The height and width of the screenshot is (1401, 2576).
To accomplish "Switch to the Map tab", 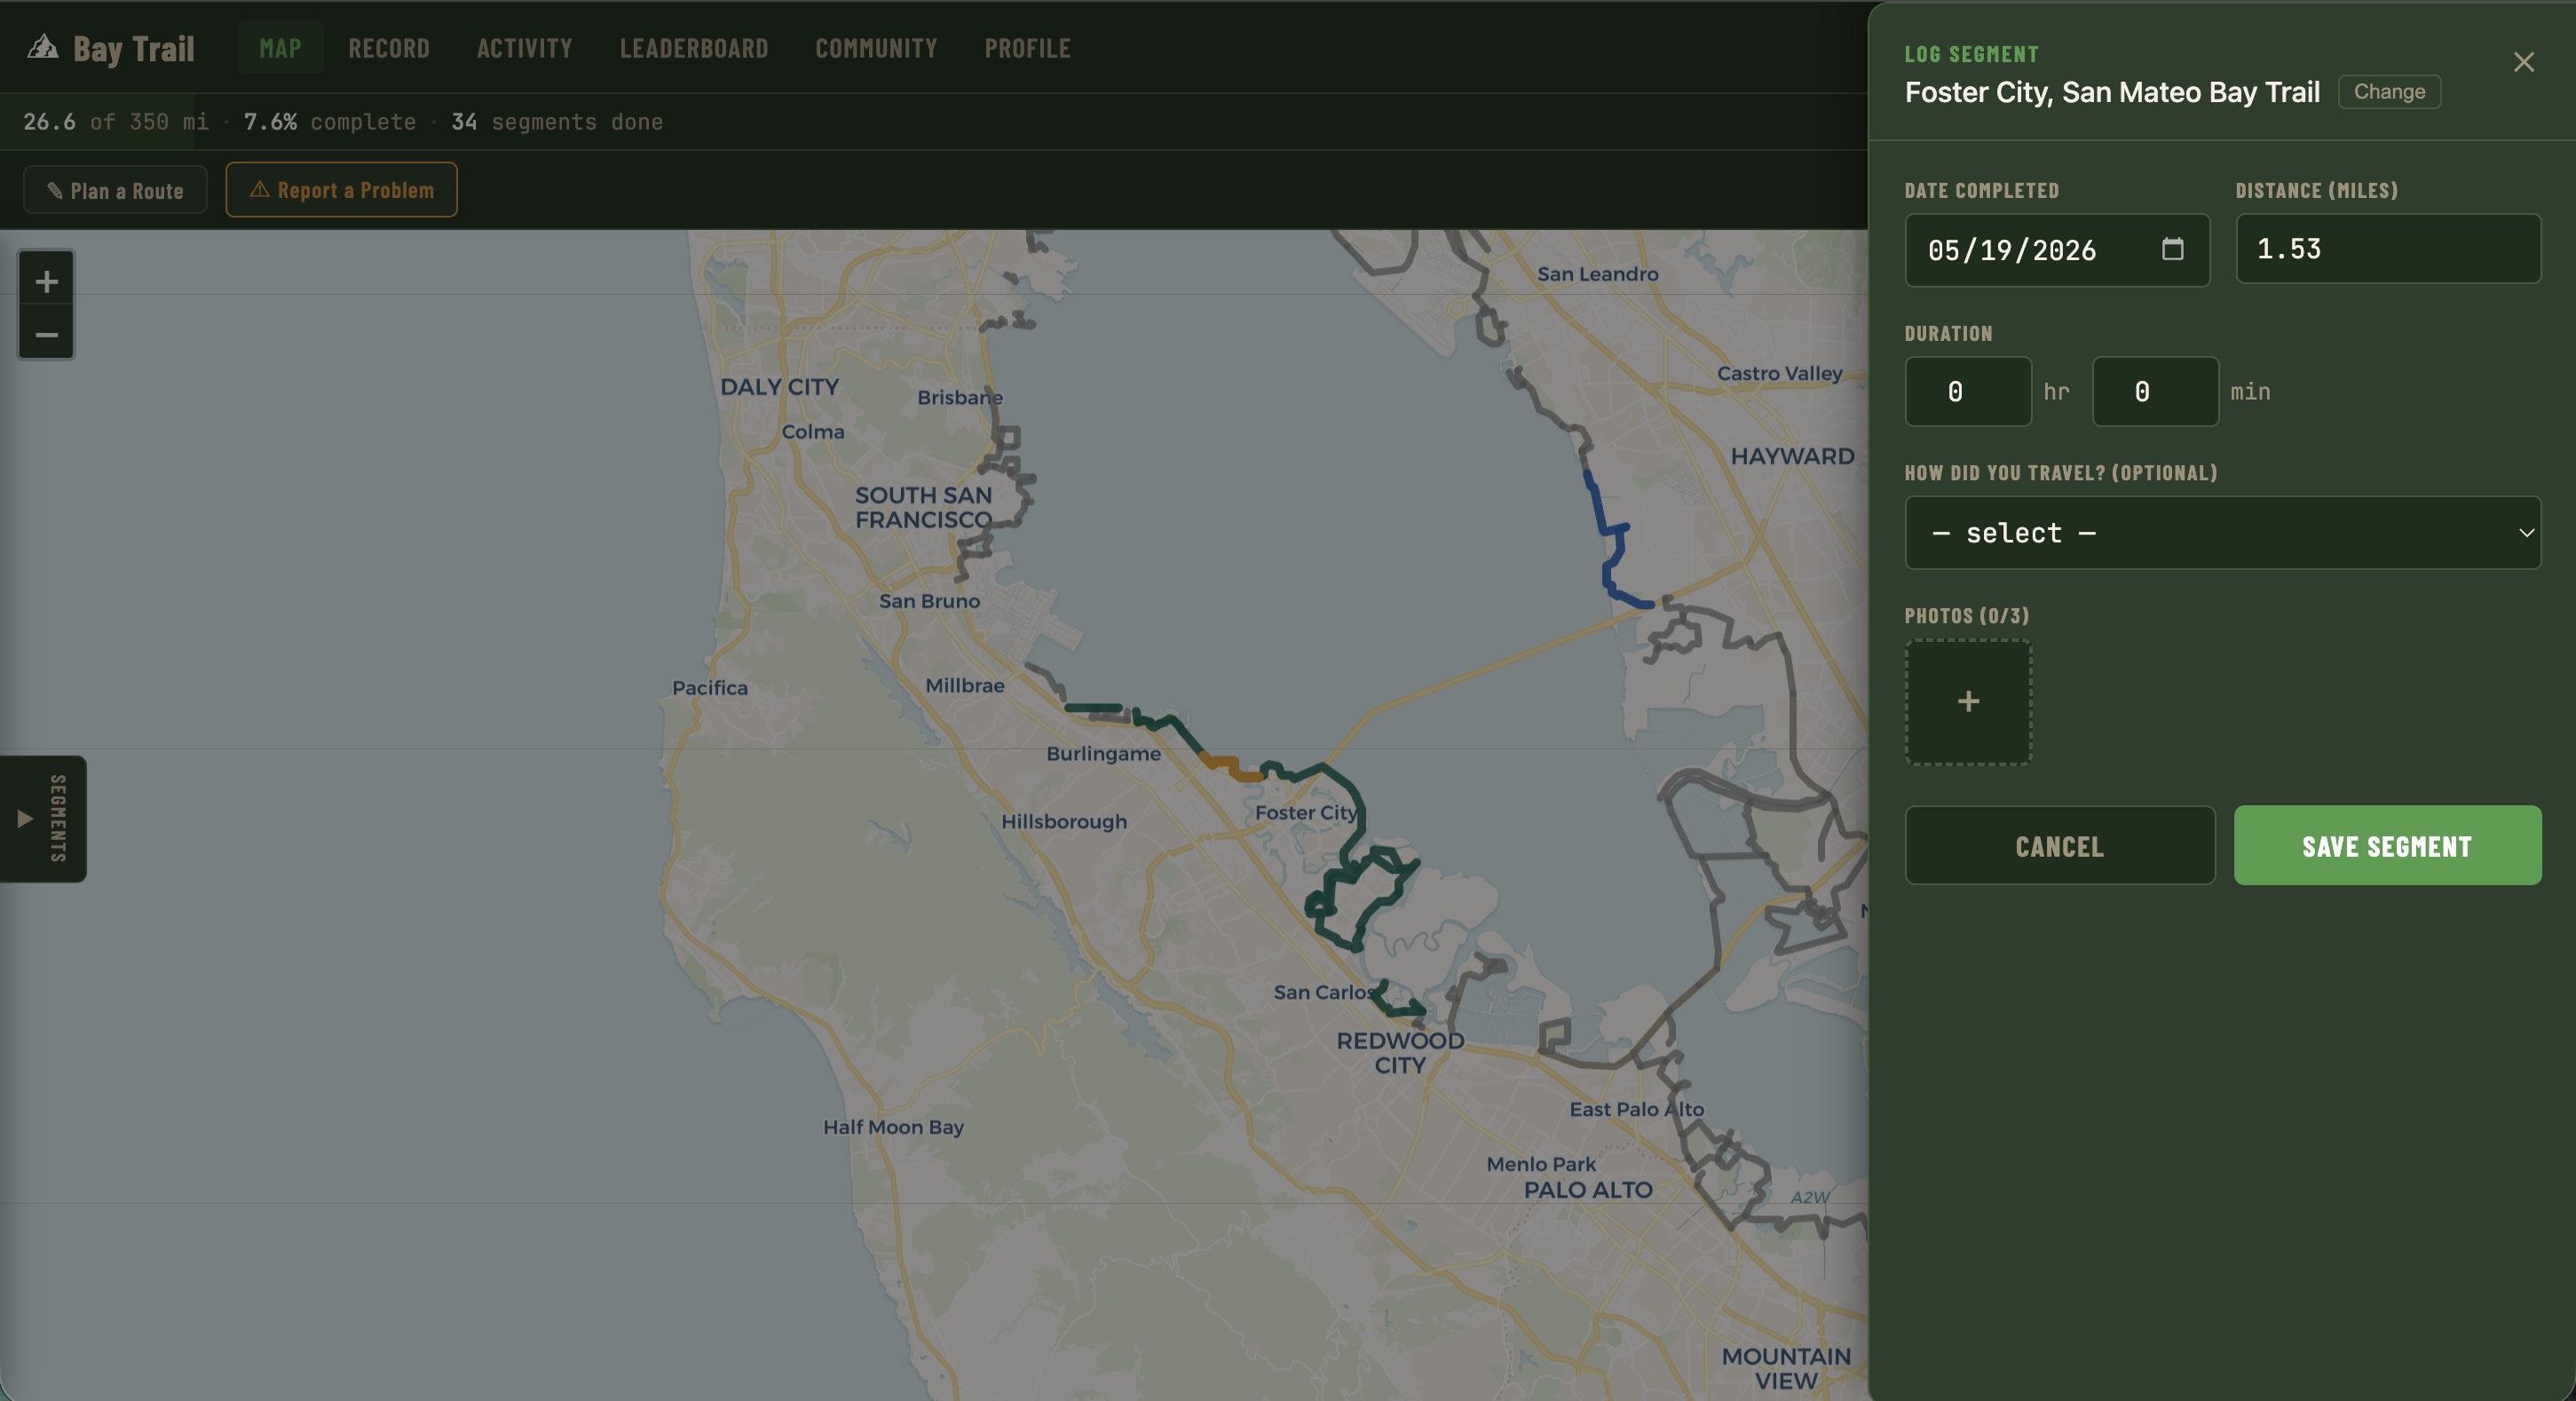I will click(x=280, y=48).
